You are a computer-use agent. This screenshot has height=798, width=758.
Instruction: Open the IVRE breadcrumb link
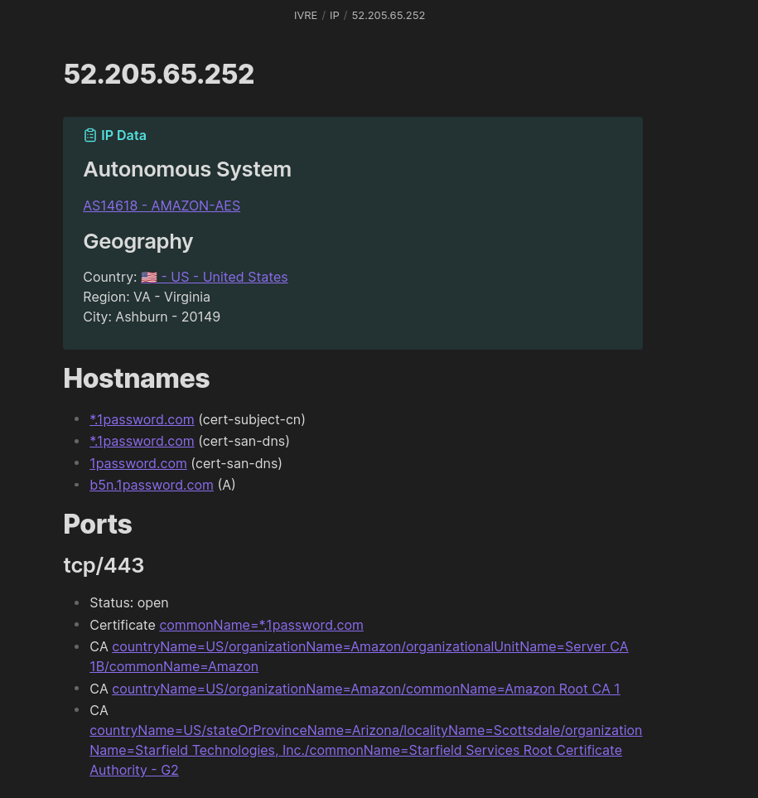(x=305, y=15)
